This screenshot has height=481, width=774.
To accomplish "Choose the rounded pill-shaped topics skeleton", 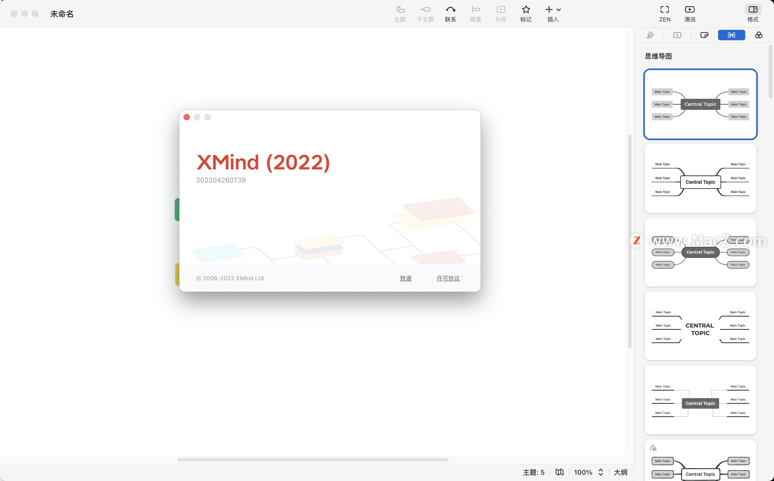I will point(700,253).
